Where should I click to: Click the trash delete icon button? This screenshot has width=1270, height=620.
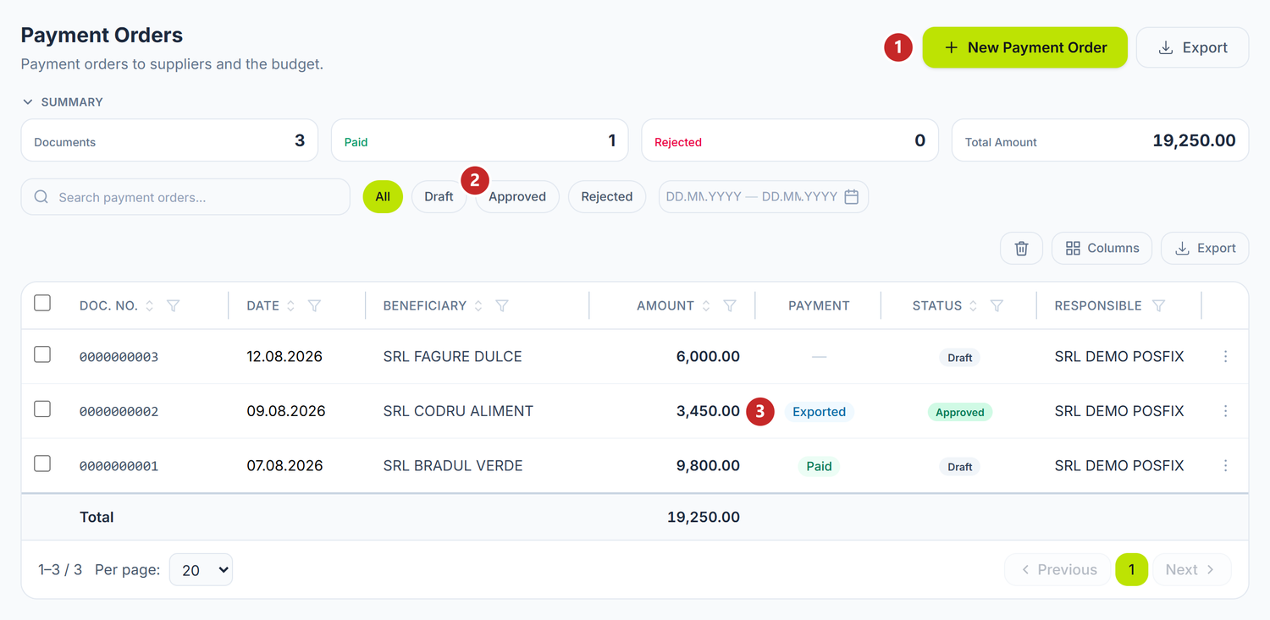(x=1022, y=248)
